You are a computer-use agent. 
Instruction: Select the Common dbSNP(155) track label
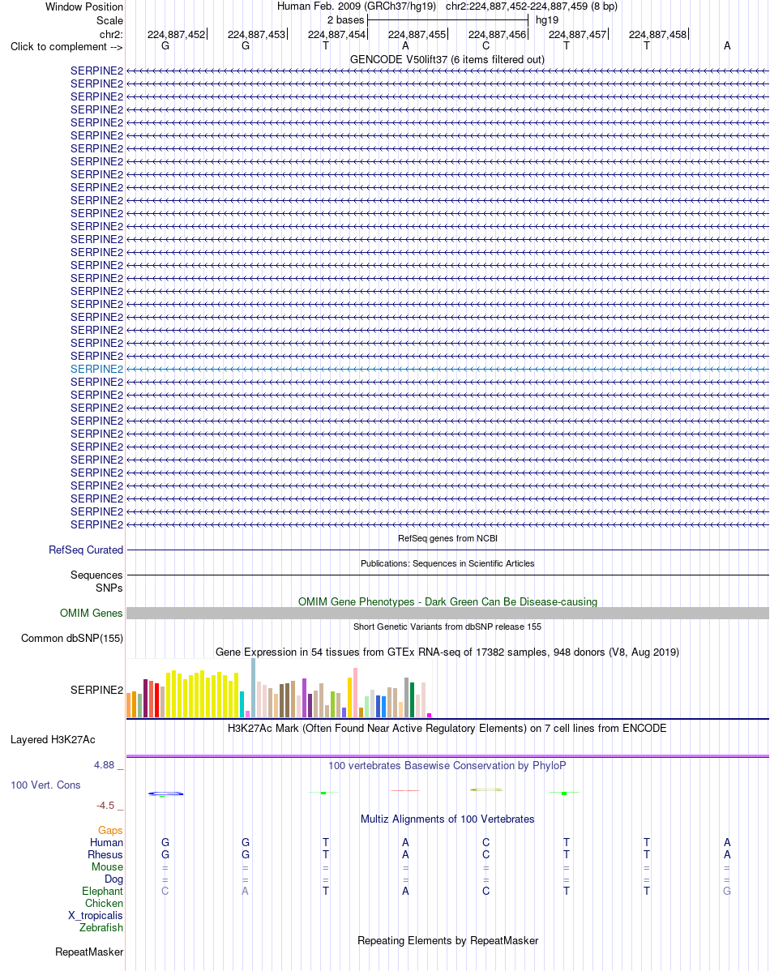point(72,639)
